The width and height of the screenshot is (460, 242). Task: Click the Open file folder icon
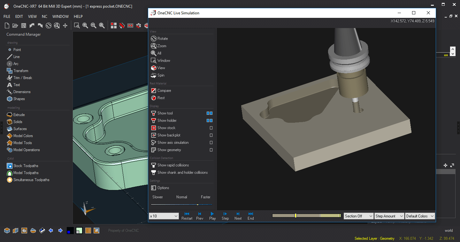15,26
